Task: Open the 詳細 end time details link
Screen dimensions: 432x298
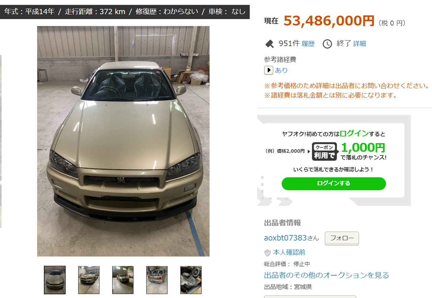Action: click(x=359, y=44)
